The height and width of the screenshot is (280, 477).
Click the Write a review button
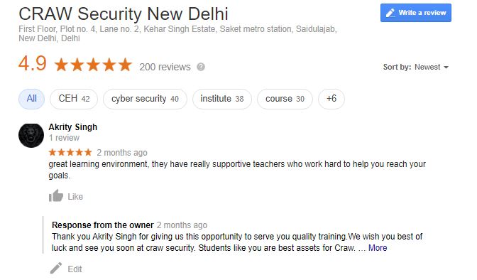(x=415, y=13)
